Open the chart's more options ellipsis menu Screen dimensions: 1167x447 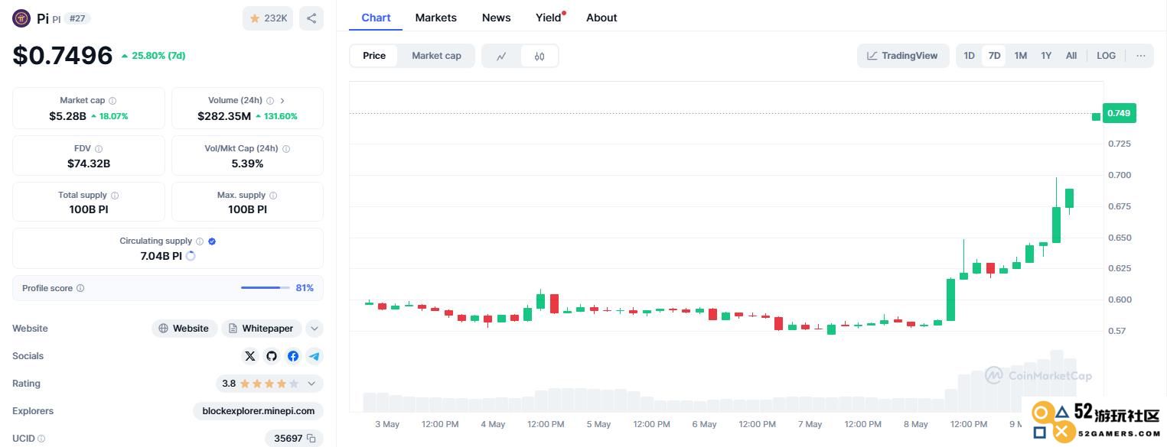1141,56
